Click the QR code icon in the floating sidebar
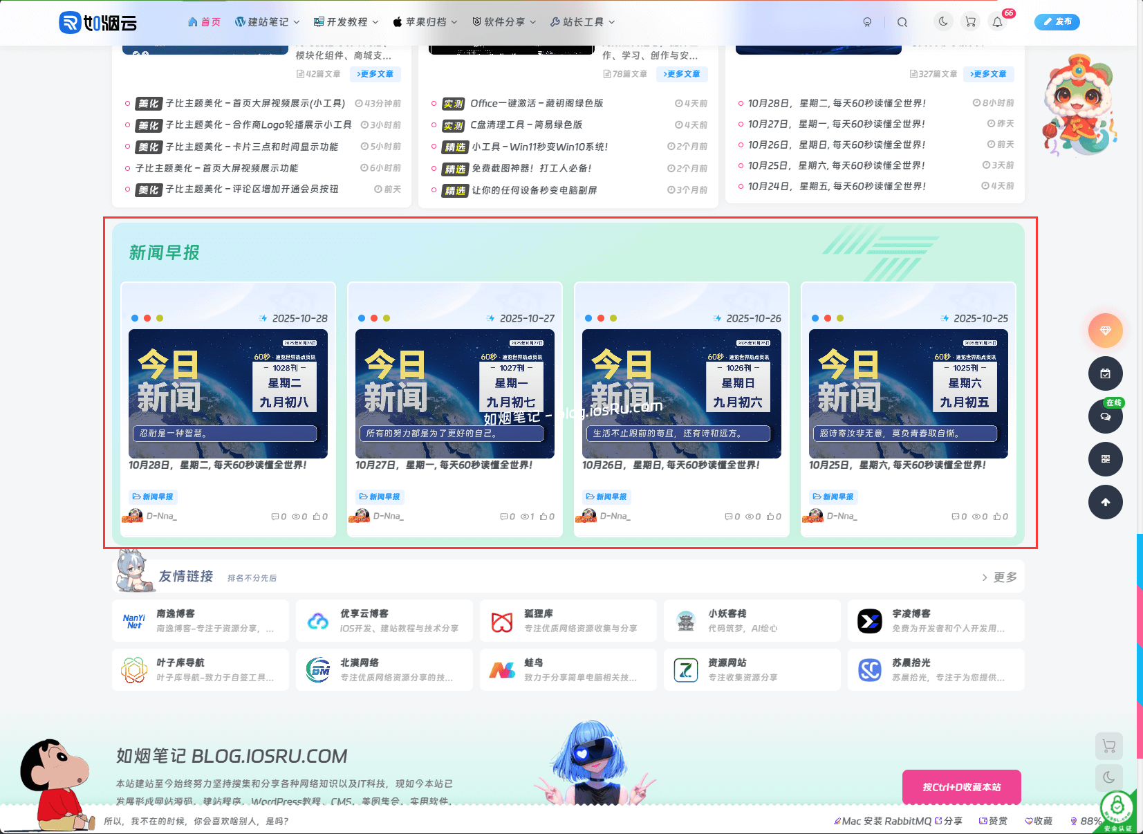This screenshot has height=834, width=1143. (1105, 459)
